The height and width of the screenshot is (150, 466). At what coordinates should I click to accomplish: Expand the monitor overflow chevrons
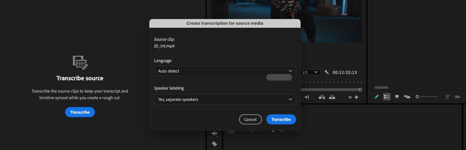tap(350, 97)
